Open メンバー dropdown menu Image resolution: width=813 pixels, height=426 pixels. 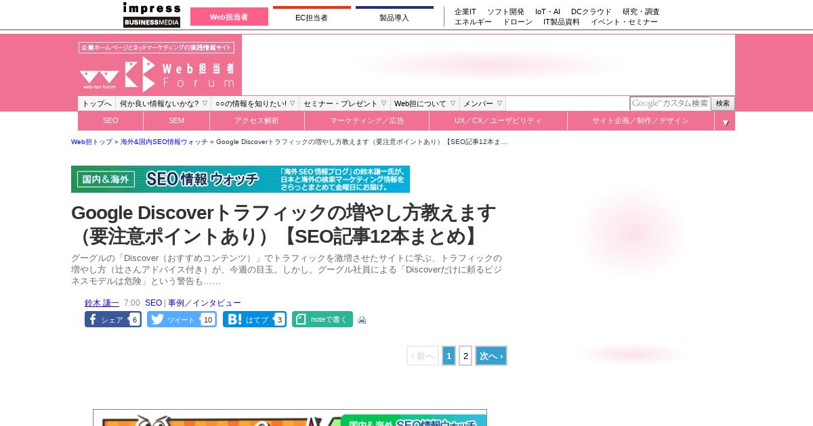[x=483, y=103]
